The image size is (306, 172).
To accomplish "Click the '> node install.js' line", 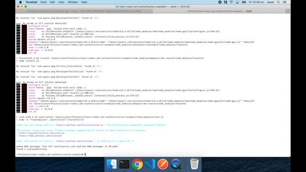I will coord(28,61).
